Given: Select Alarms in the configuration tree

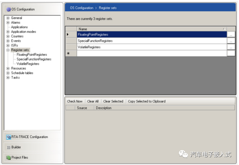Looking at the screenshot, I should tap(16, 22).
